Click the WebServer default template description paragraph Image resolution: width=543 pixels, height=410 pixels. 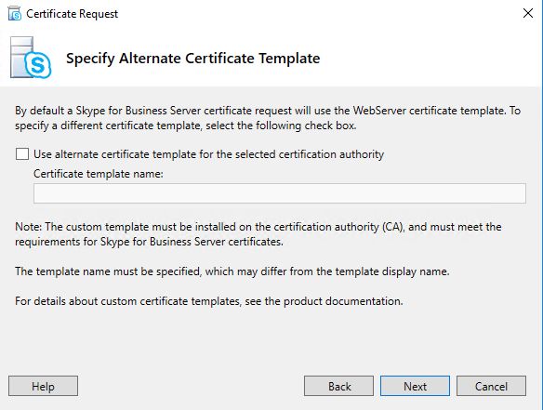(x=268, y=118)
